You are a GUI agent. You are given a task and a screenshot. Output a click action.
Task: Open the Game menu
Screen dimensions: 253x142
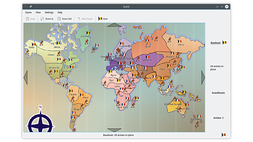click(28, 12)
